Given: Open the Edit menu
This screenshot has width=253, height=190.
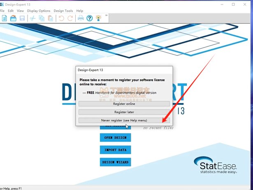Looking at the screenshot, I should tap(11, 11).
